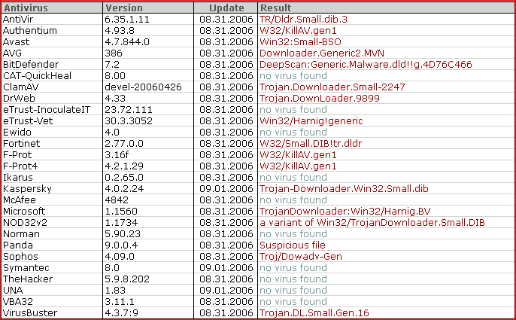Select the Authentium row name
The height and width of the screenshot is (320, 516).
(30, 31)
